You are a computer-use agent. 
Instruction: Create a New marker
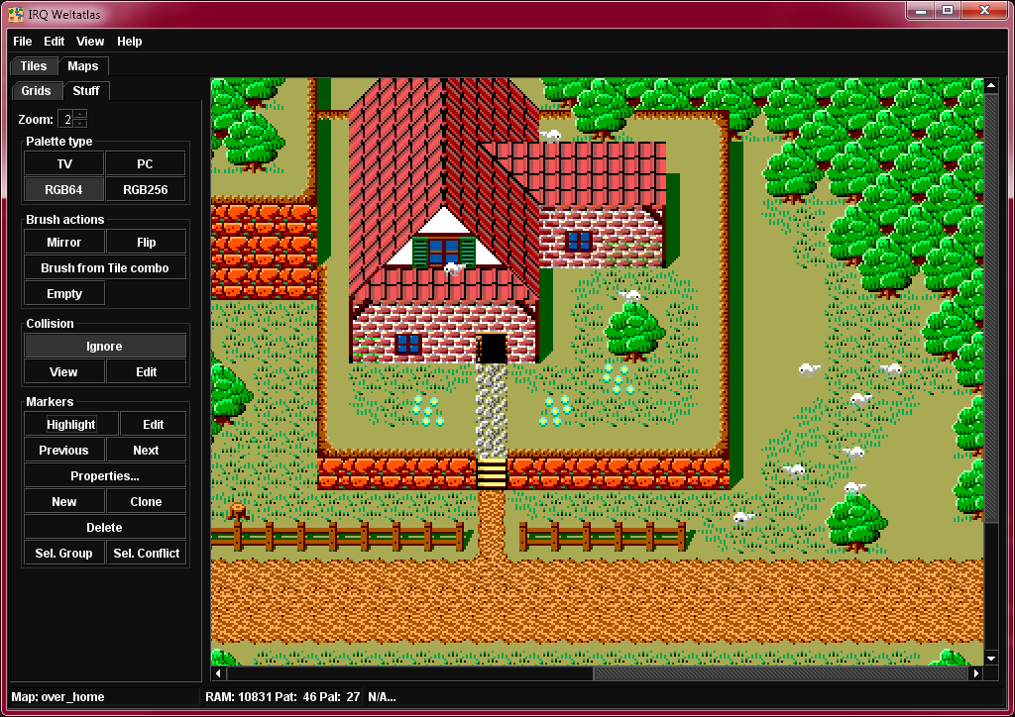pos(64,502)
